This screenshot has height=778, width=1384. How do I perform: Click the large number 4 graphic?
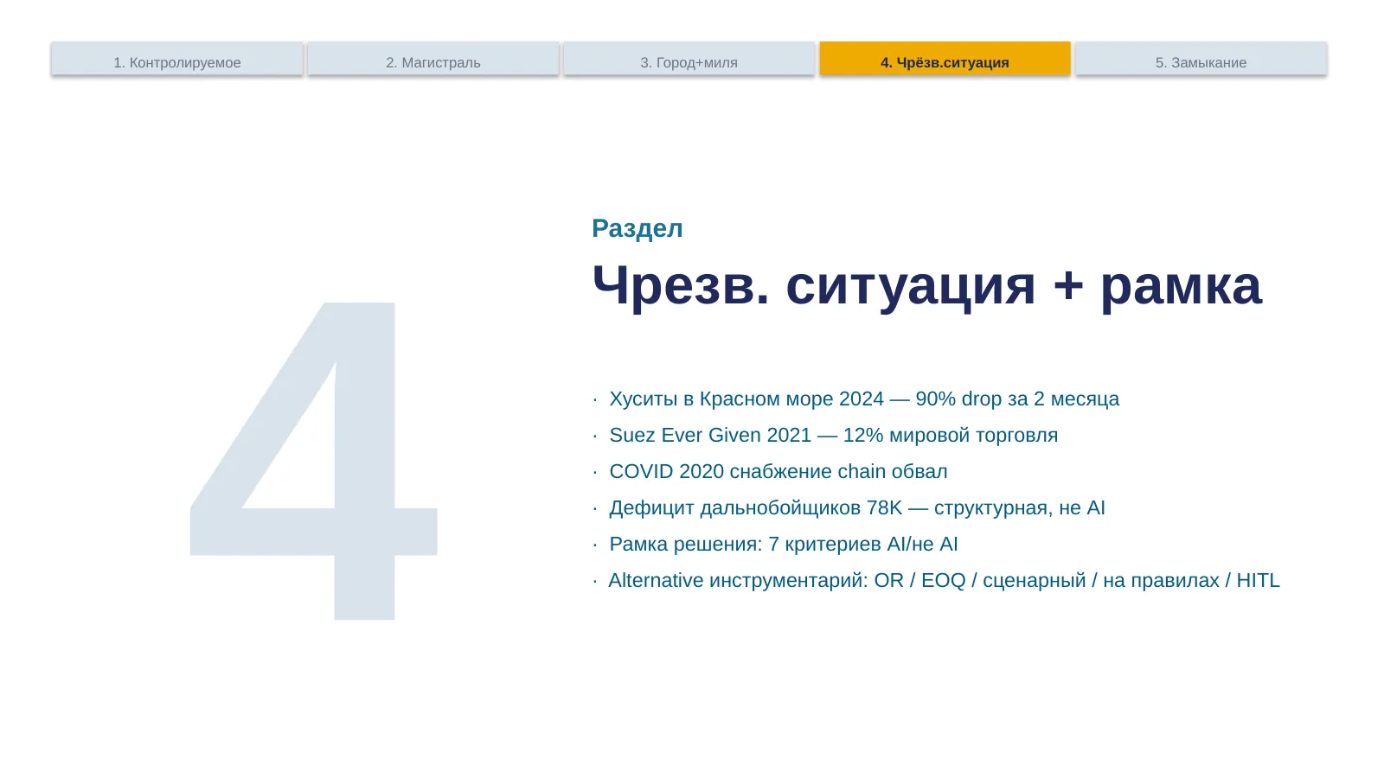coord(314,461)
